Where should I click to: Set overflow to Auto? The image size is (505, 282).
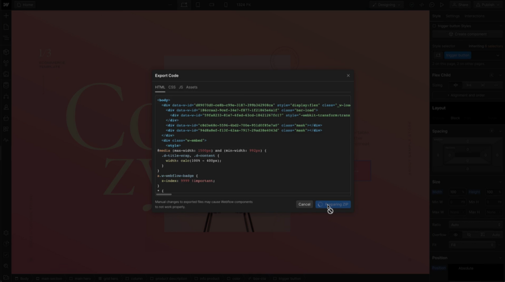[x=496, y=235]
